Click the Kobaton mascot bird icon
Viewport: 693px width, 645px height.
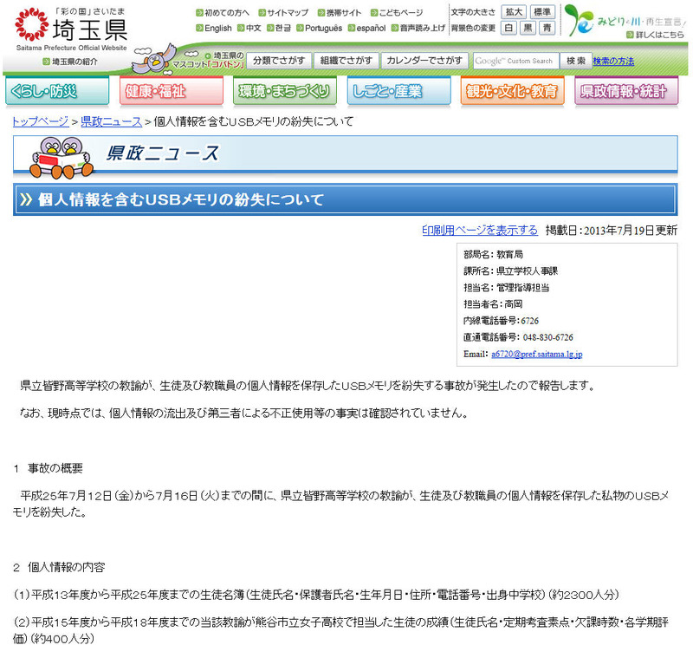(x=164, y=60)
